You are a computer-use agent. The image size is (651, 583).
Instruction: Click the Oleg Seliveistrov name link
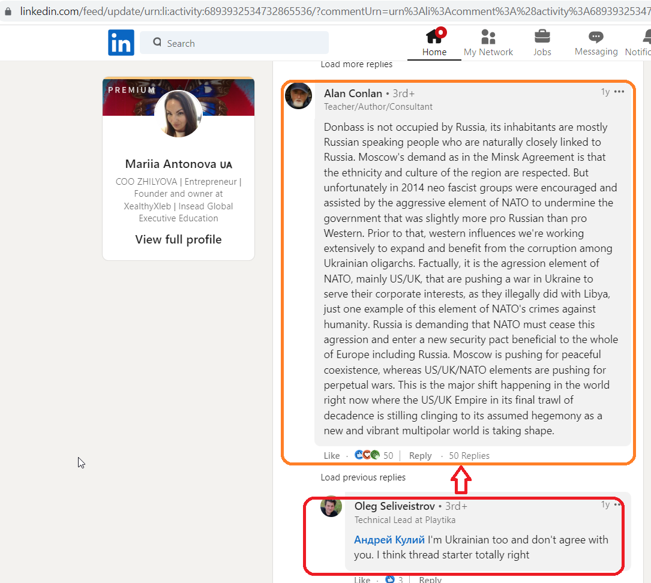tap(394, 506)
